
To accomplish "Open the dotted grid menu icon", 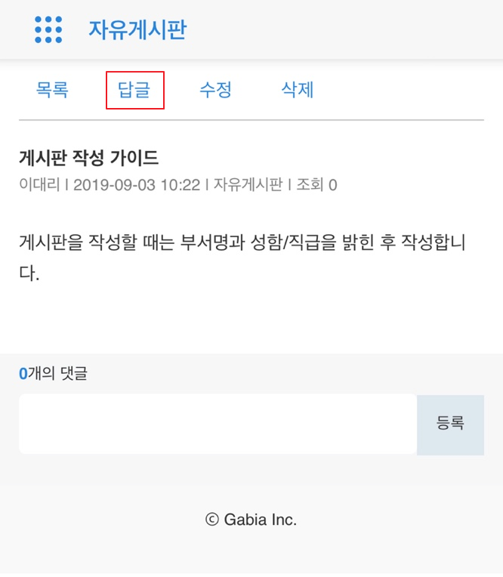I will coord(48,29).
